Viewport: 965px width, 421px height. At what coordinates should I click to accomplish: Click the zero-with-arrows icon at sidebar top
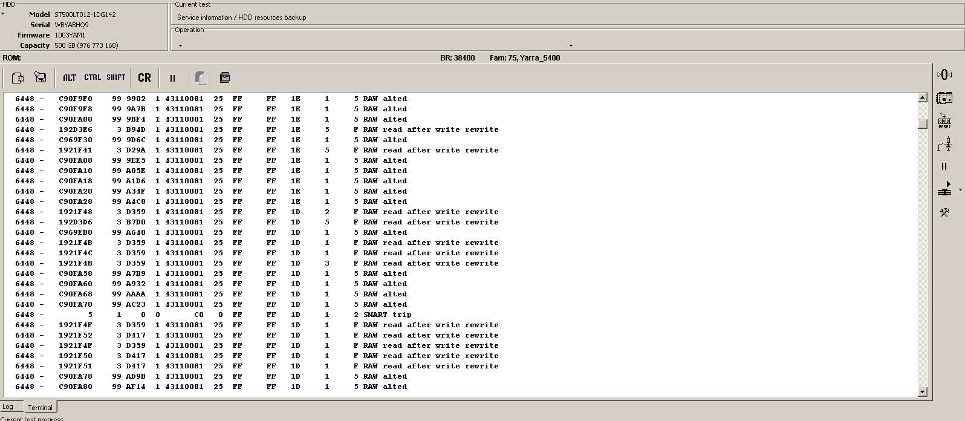944,74
